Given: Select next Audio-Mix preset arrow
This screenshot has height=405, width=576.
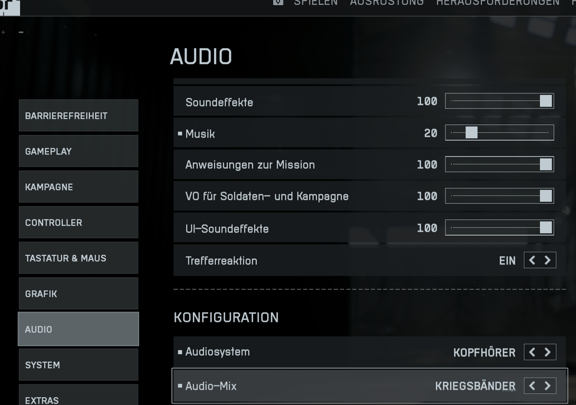Looking at the screenshot, I should tap(547, 386).
